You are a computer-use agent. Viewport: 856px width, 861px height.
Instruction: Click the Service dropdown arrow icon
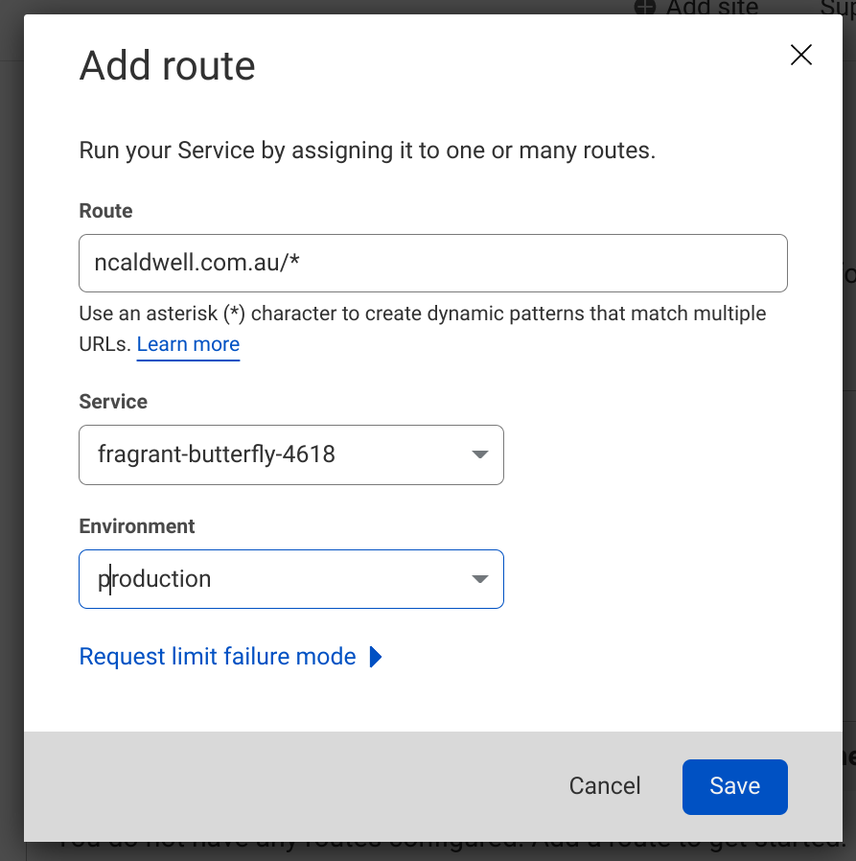(480, 454)
